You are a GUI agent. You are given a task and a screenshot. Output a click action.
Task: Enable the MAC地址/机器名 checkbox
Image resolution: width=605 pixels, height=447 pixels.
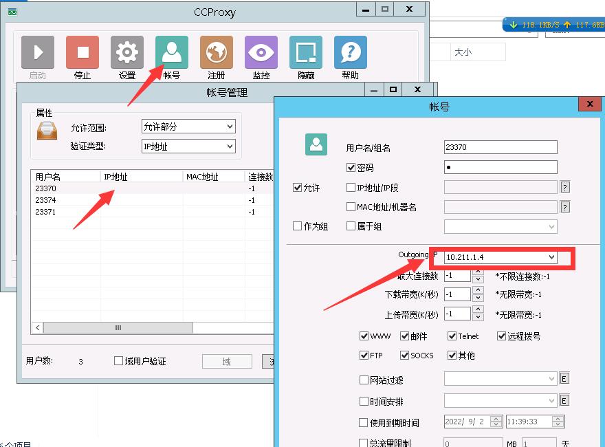(x=351, y=207)
